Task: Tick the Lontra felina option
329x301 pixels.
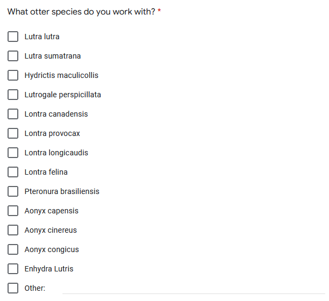Action: point(13,173)
